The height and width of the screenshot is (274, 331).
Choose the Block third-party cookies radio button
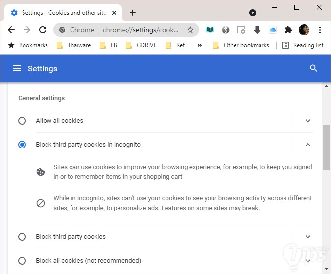[x=22, y=237]
